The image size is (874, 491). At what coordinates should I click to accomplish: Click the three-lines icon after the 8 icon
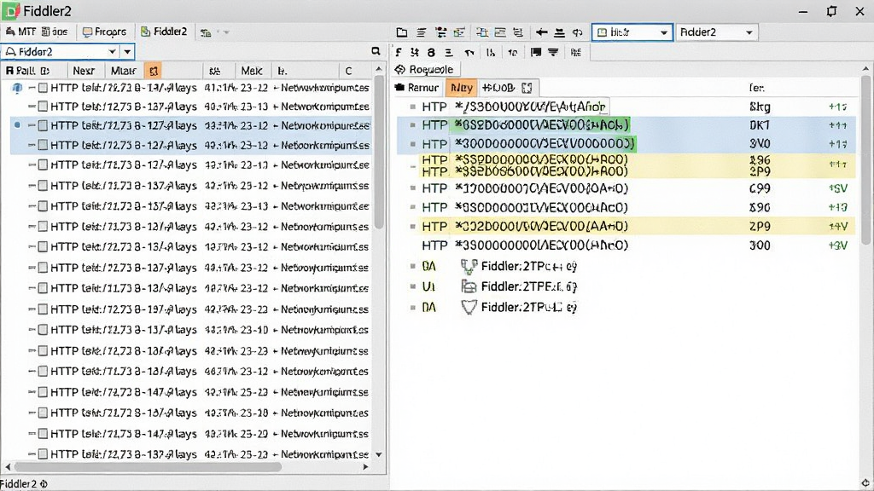point(449,52)
